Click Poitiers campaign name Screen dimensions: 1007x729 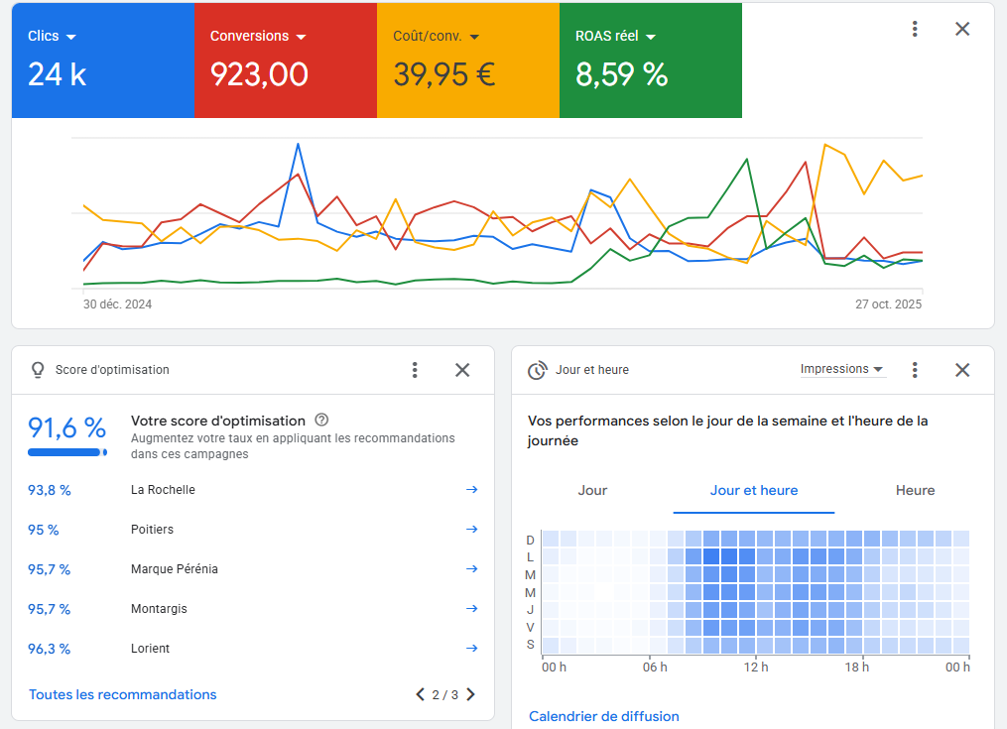pos(152,530)
